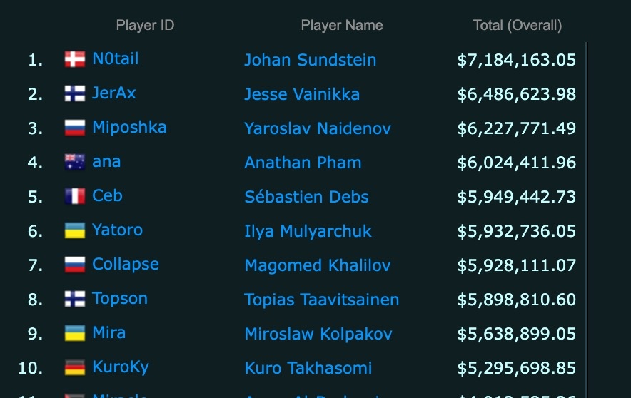Click the Total (Overall) column header
The width and height of the screenshot is (631, 398).
click(518, 26)
